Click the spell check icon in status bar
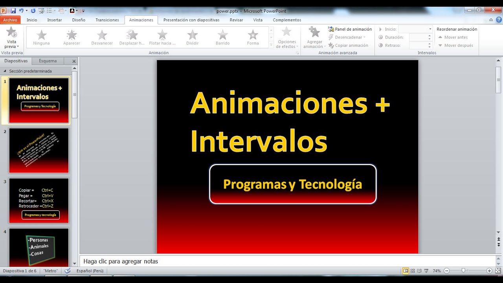 click(x=68, y=271)
